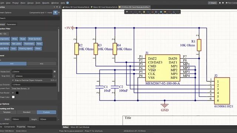Toggle the Sheet Border checkbox
This screenshot has height=133, width=237.
[13, 93]
